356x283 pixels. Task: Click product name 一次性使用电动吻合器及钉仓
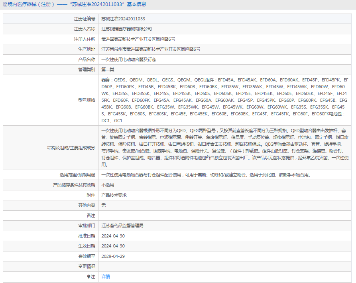[128, 59]
